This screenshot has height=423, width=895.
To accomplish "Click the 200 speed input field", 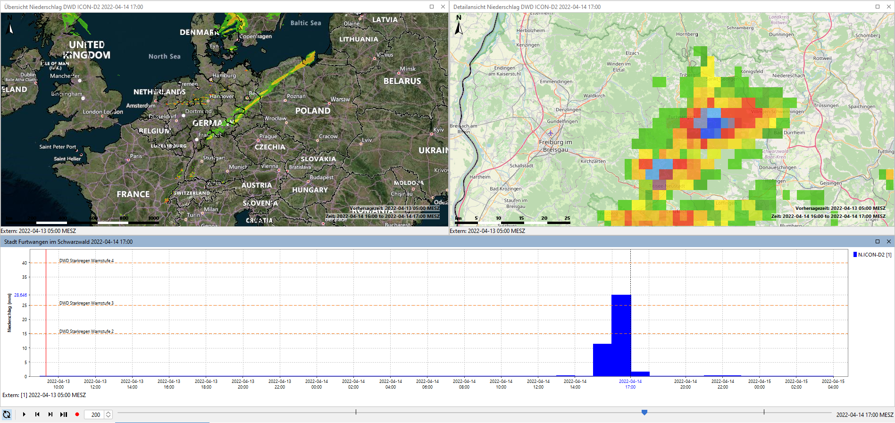I will (94, 415).
